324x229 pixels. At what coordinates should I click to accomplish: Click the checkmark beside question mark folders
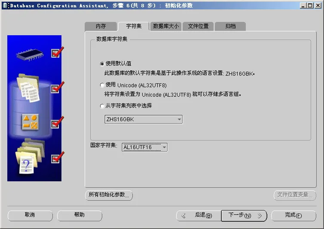[x=57, y=158]
